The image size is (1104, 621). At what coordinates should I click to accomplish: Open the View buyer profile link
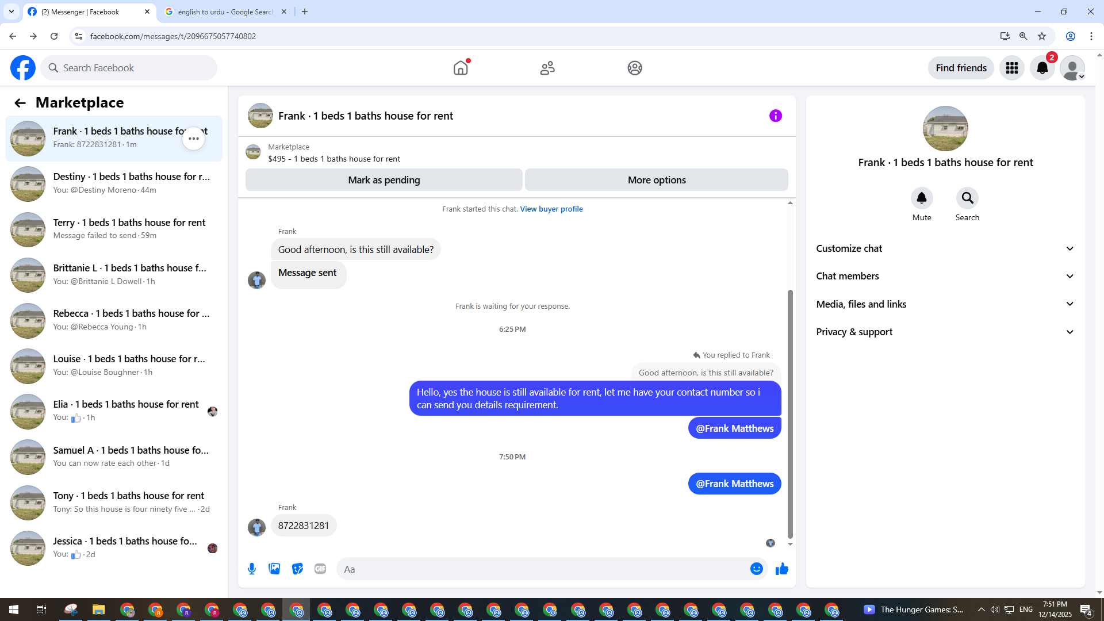pyautogui.click(x=551, y=209)
